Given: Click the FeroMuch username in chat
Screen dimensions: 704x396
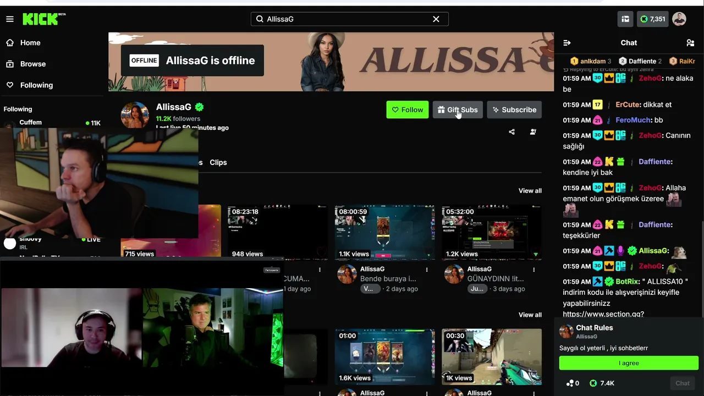Looking at the screenshot, I should [x=634, y=120].
